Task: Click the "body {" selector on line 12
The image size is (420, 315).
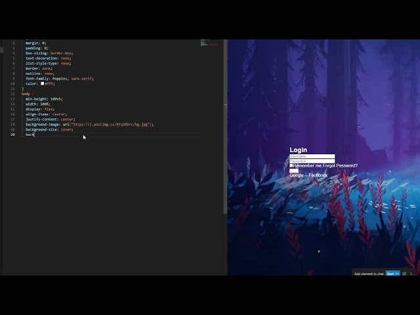Action: click(28, 94)
